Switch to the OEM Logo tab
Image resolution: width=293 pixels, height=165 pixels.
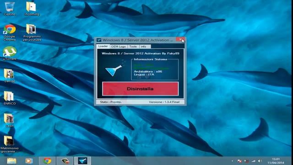point(118,46)
